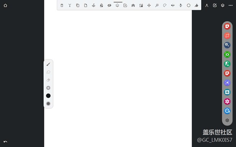Click the edit note icon at top right
The image size is (236, 147).
tap(215, 5)
